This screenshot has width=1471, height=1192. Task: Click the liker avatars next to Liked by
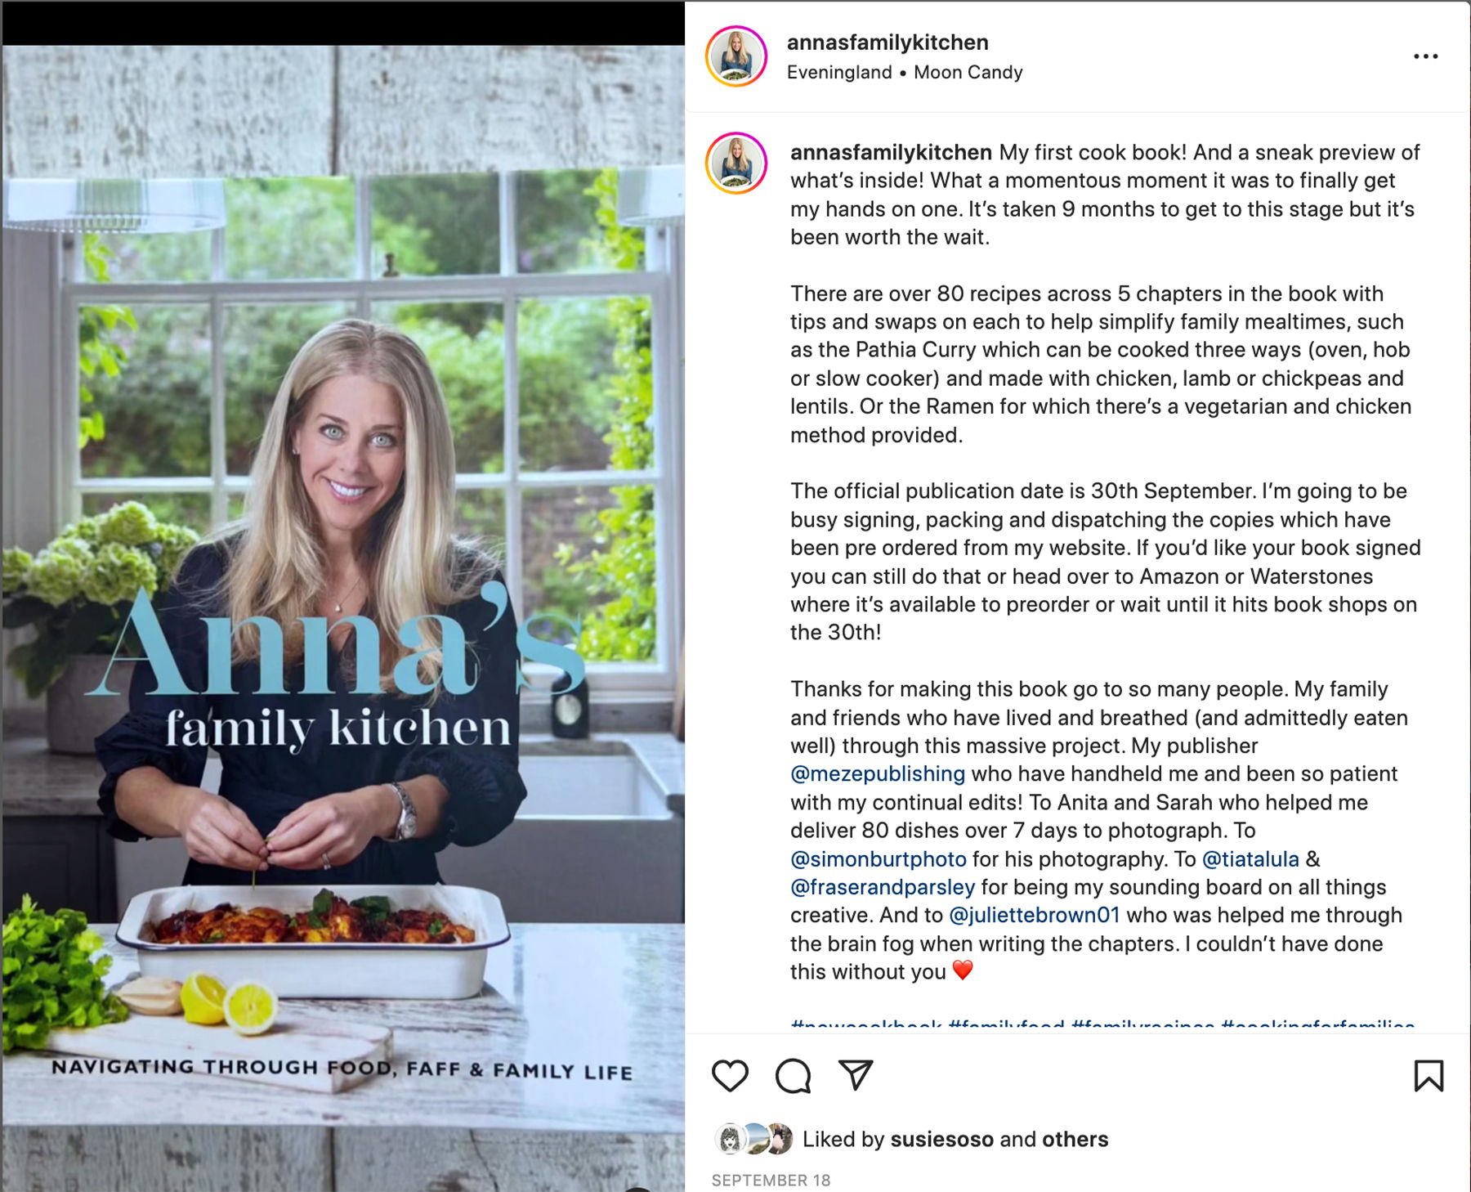pyautogui.click(x=753, y=1139)
